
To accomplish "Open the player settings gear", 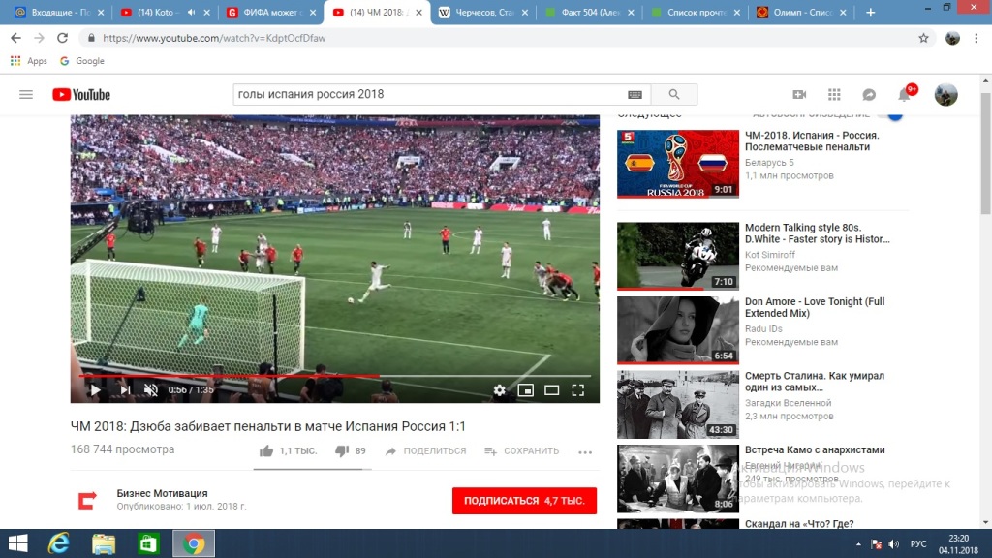I will [499, 390].
